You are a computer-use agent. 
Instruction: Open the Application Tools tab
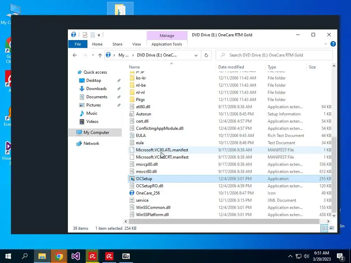click(x=167, y=44)
